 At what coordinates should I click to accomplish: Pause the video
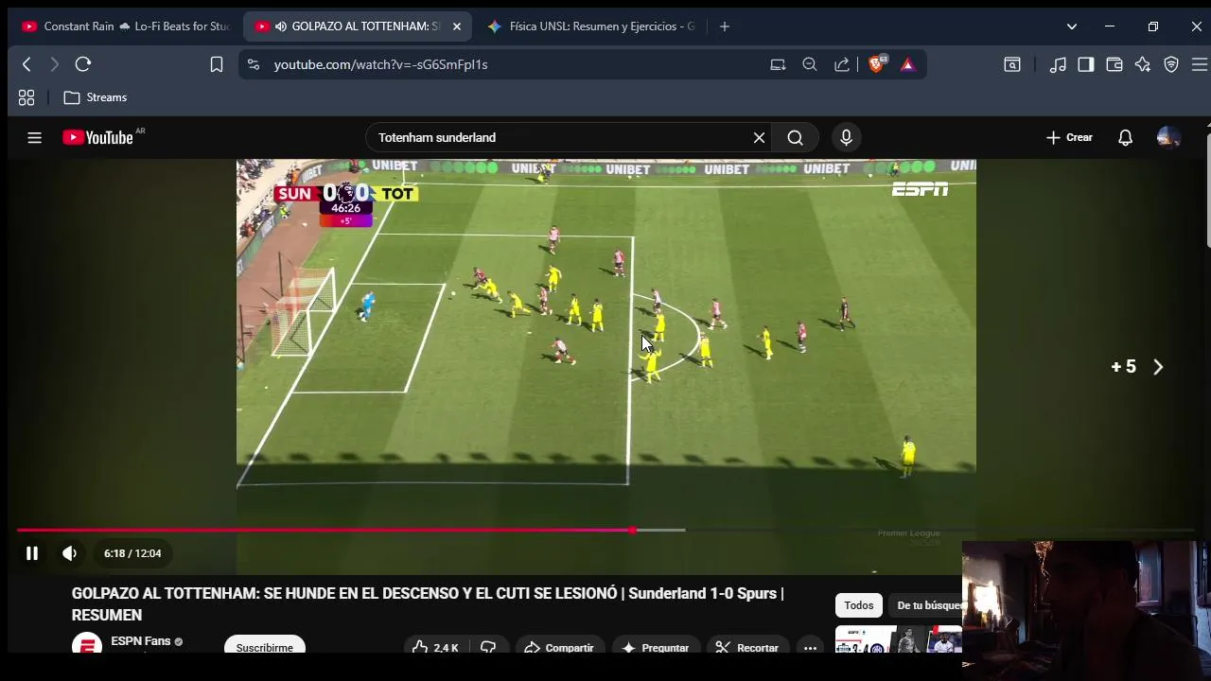tap(31, 553)
